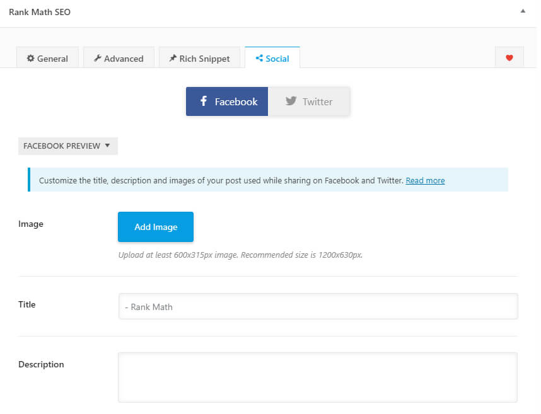Open the Rich Snippet tab
This screenshot has width=541, height=414.
199,58
